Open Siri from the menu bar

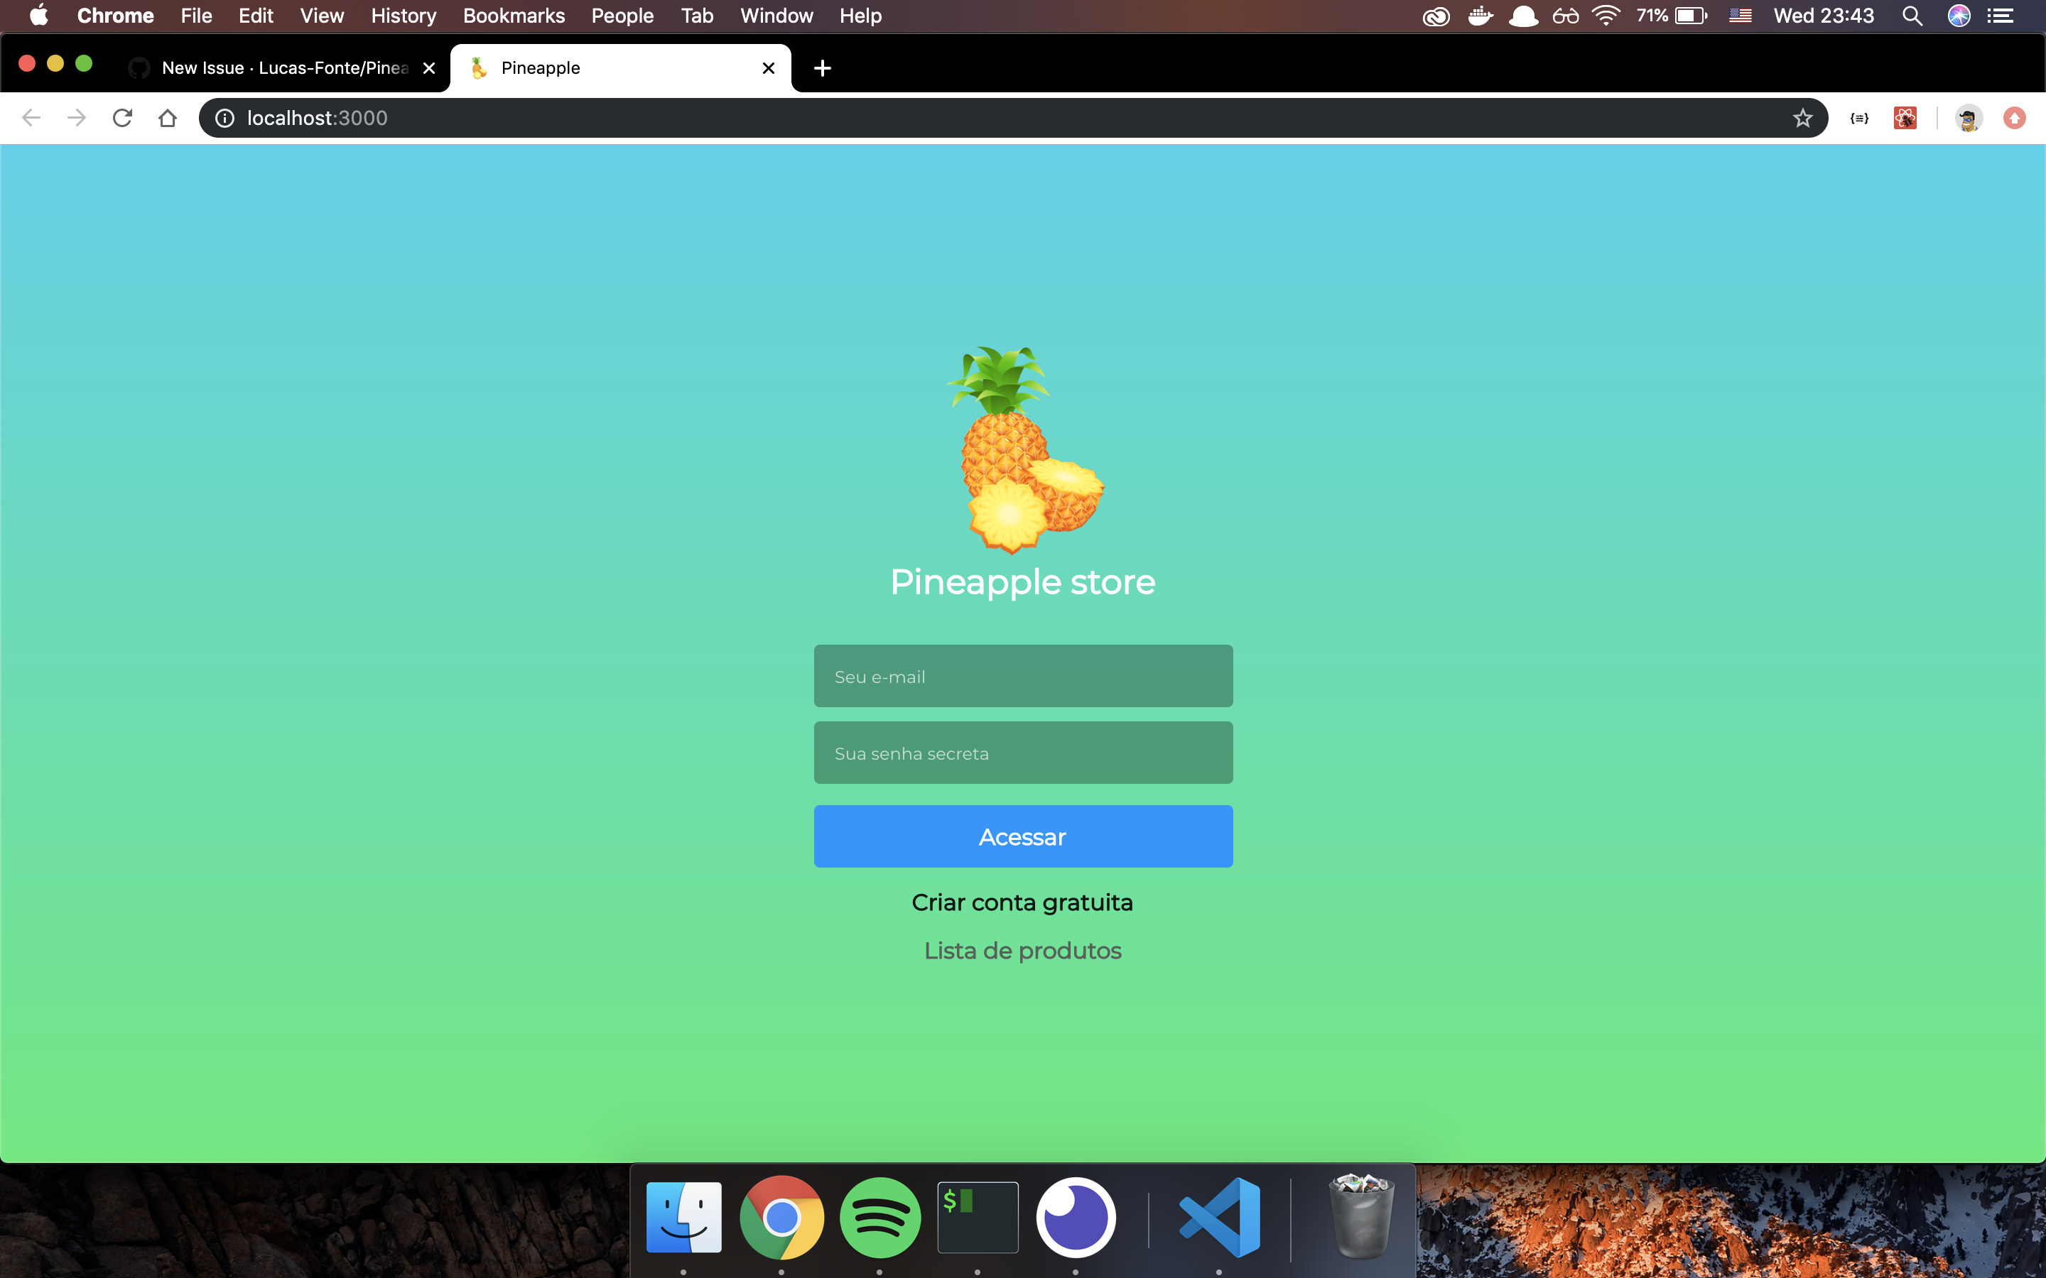pyautogui.click(x=1959, y=15)
